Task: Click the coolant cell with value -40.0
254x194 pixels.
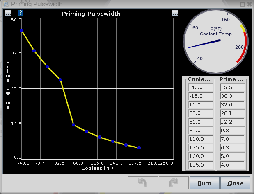Action: point(200,87)
